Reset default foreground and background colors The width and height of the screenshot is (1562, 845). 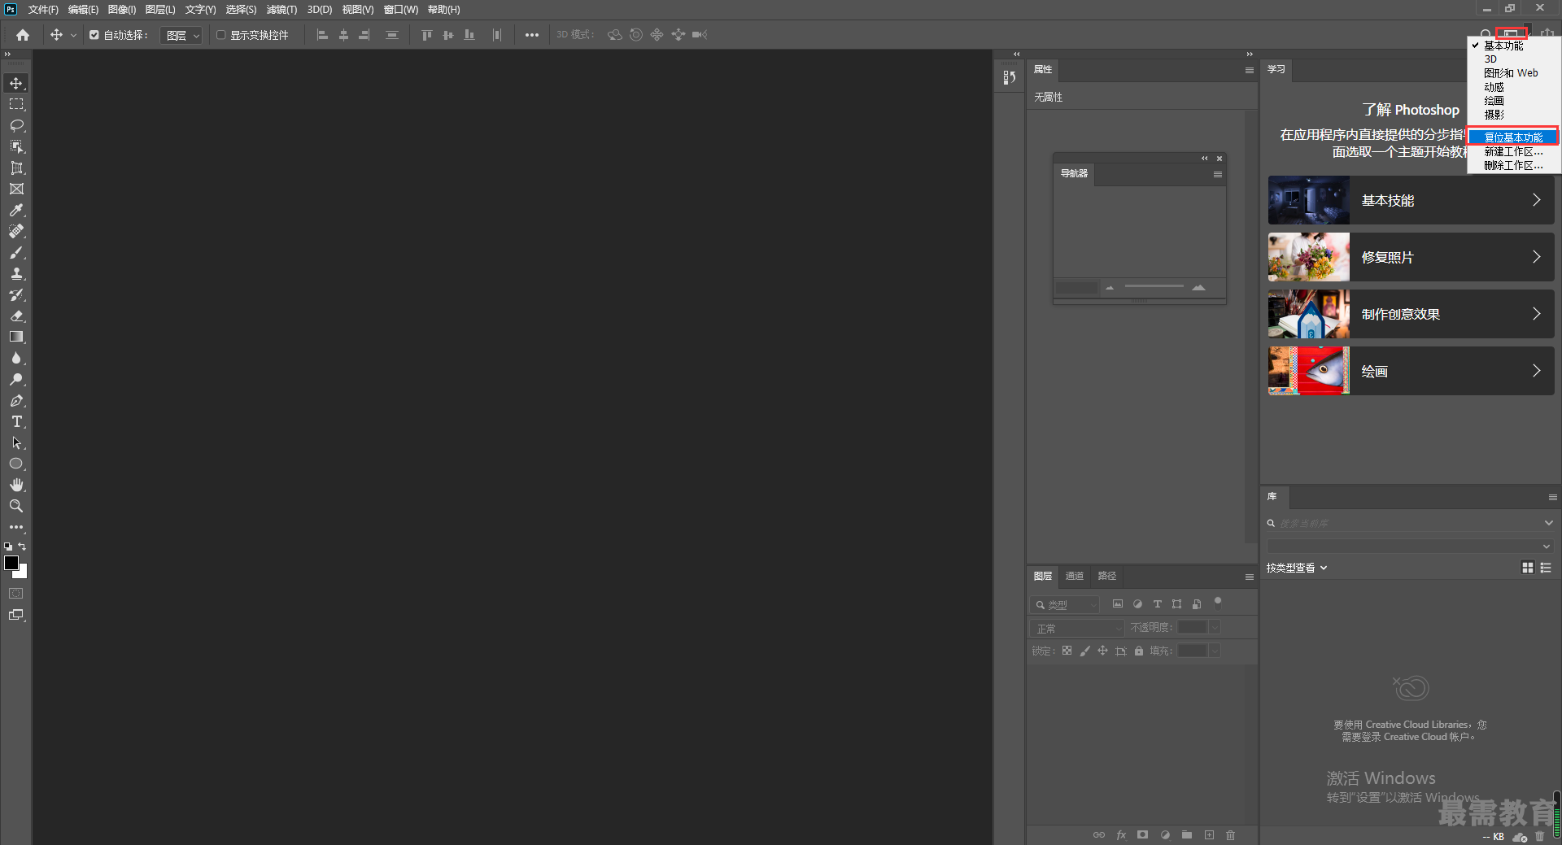[x=8, y=547]
